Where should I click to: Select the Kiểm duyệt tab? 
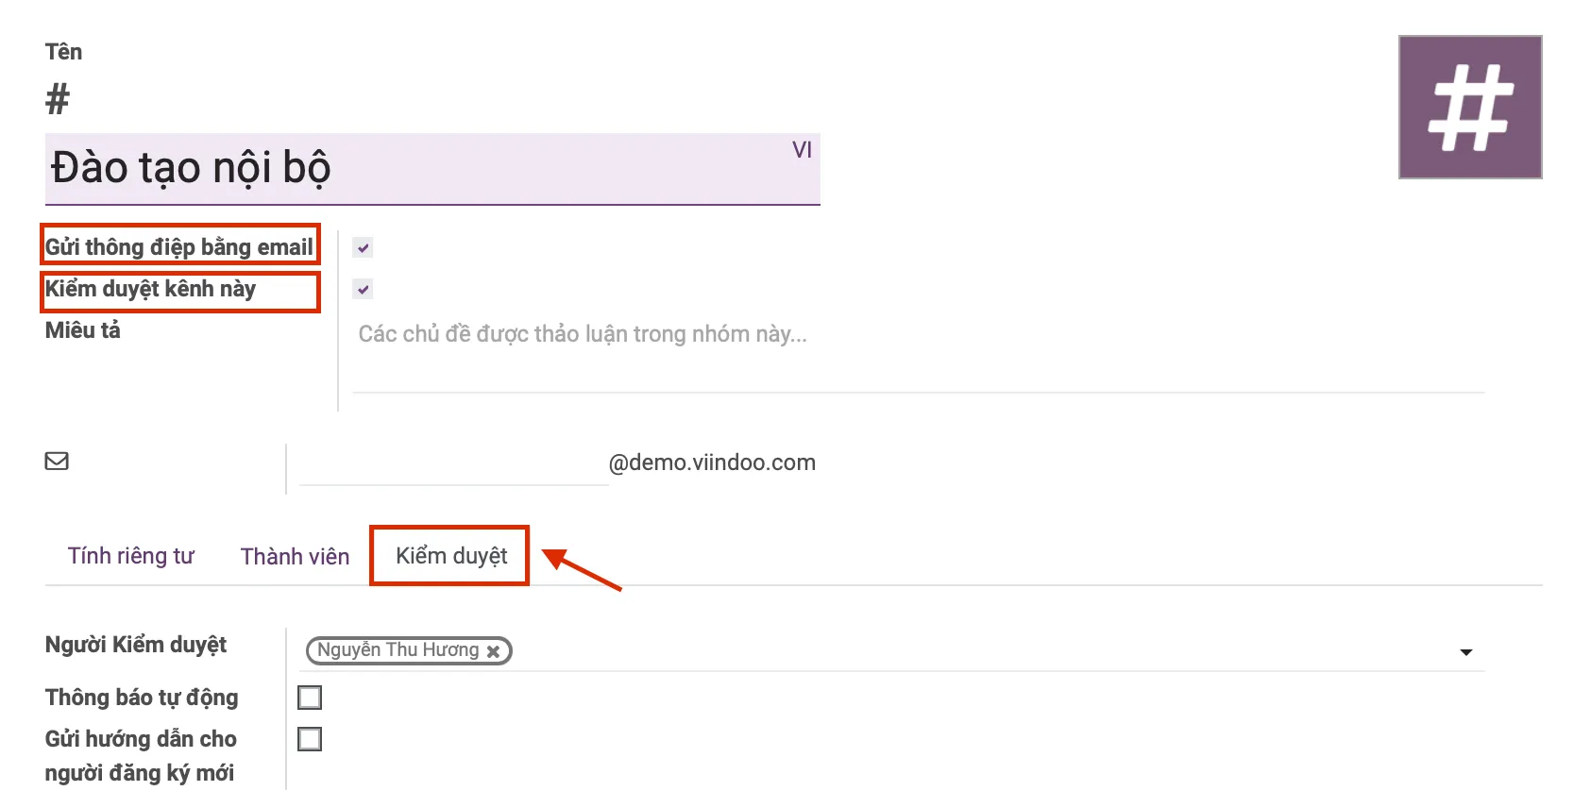point(451,556)
